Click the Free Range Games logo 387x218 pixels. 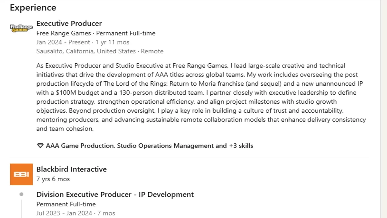click(21, 28)
